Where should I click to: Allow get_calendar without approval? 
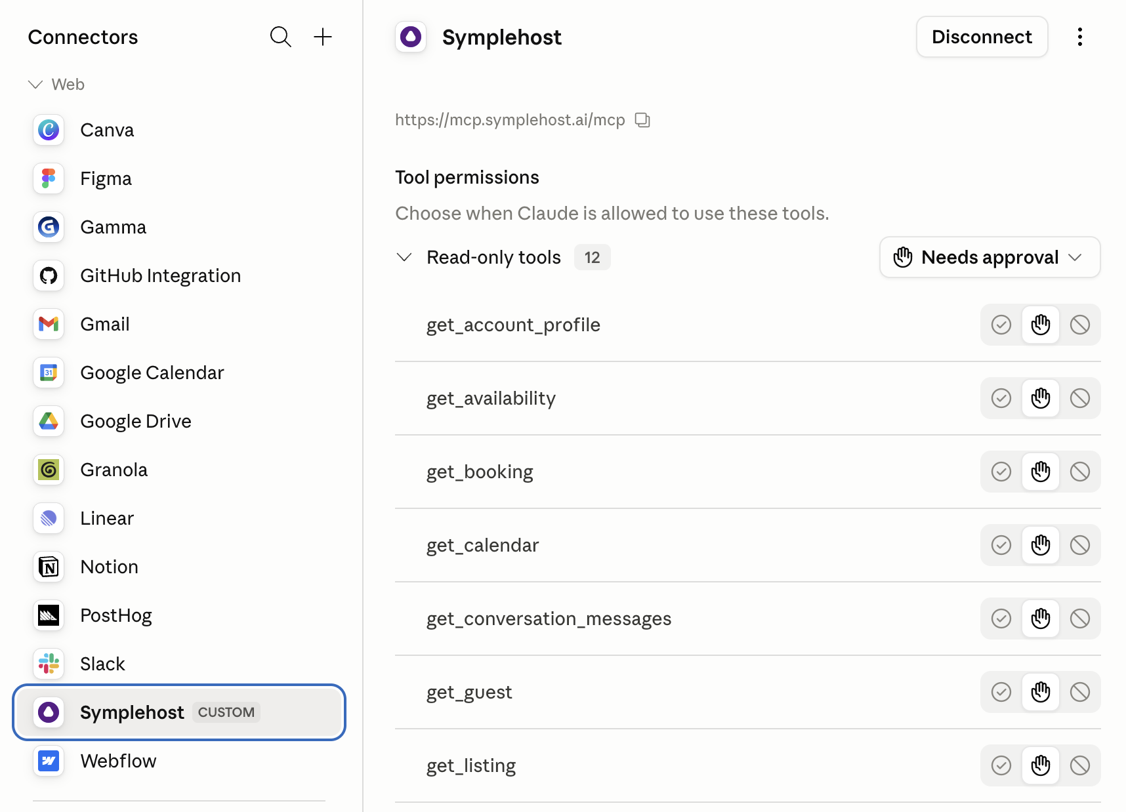coord(1001,545)
